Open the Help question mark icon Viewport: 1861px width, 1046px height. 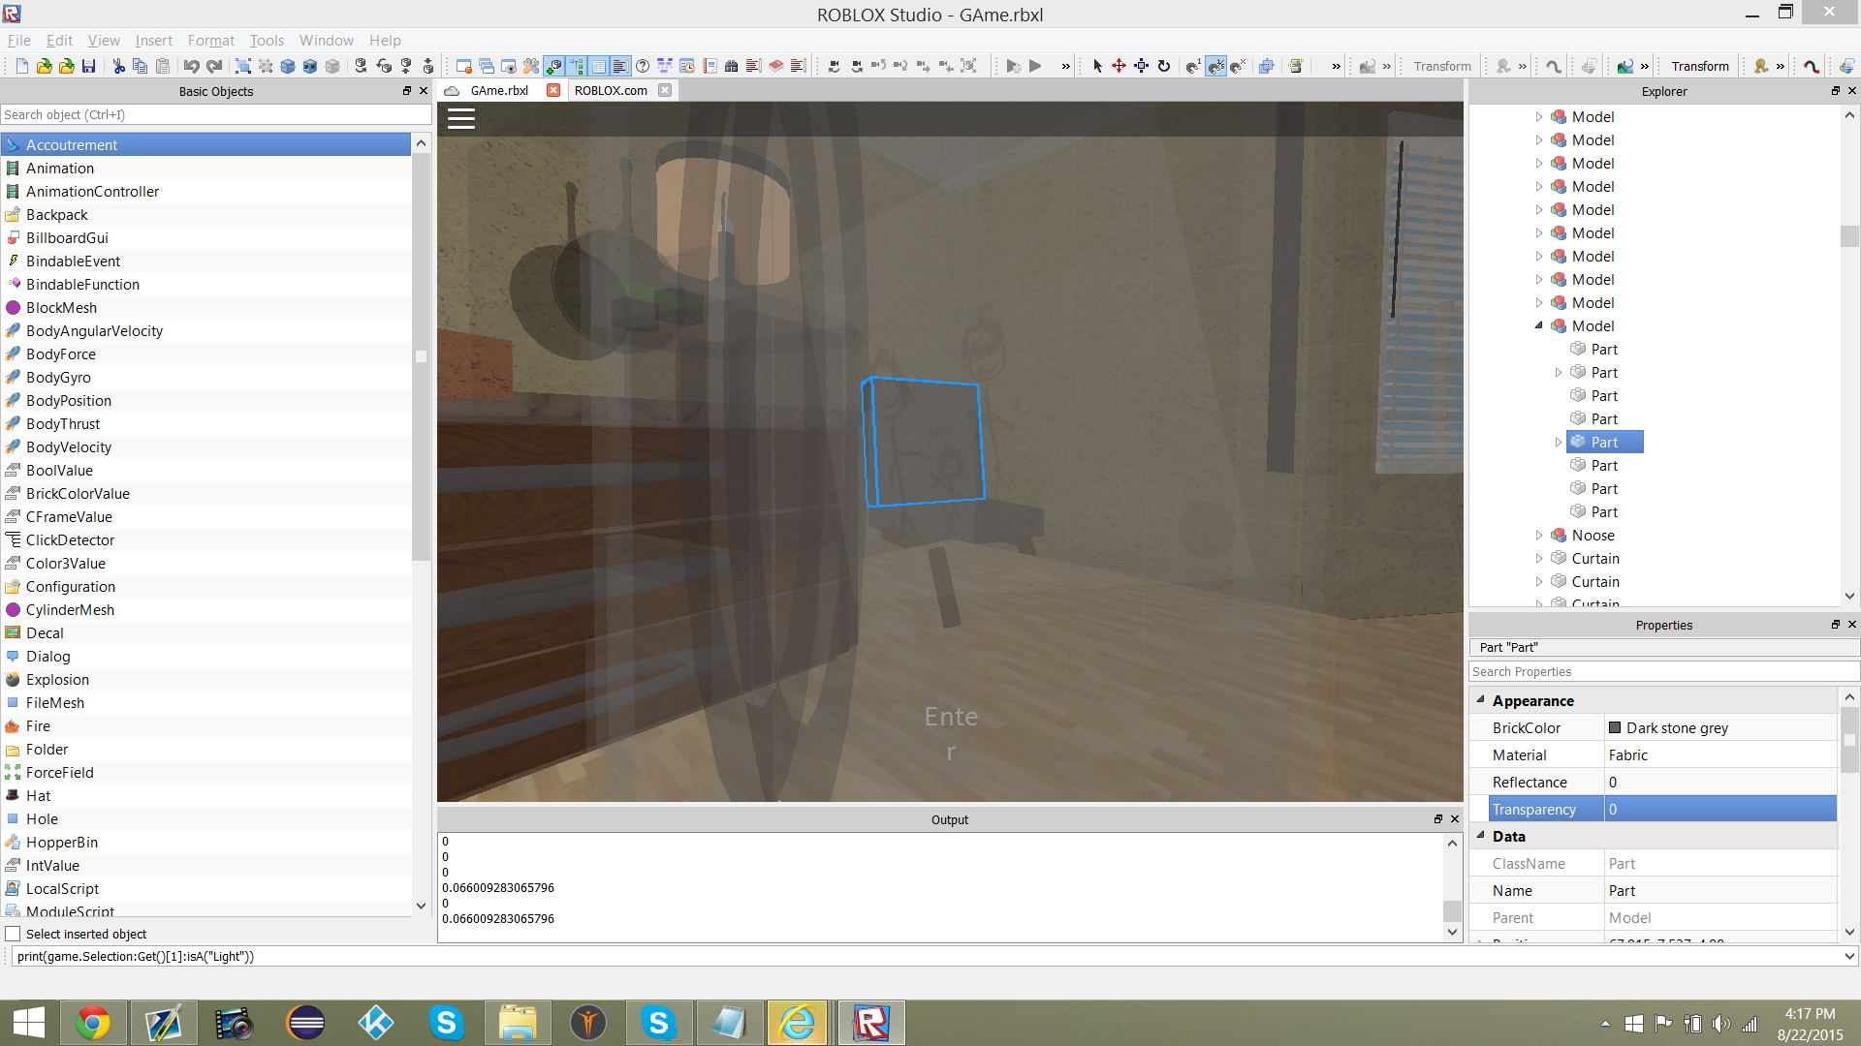(643, 66)
